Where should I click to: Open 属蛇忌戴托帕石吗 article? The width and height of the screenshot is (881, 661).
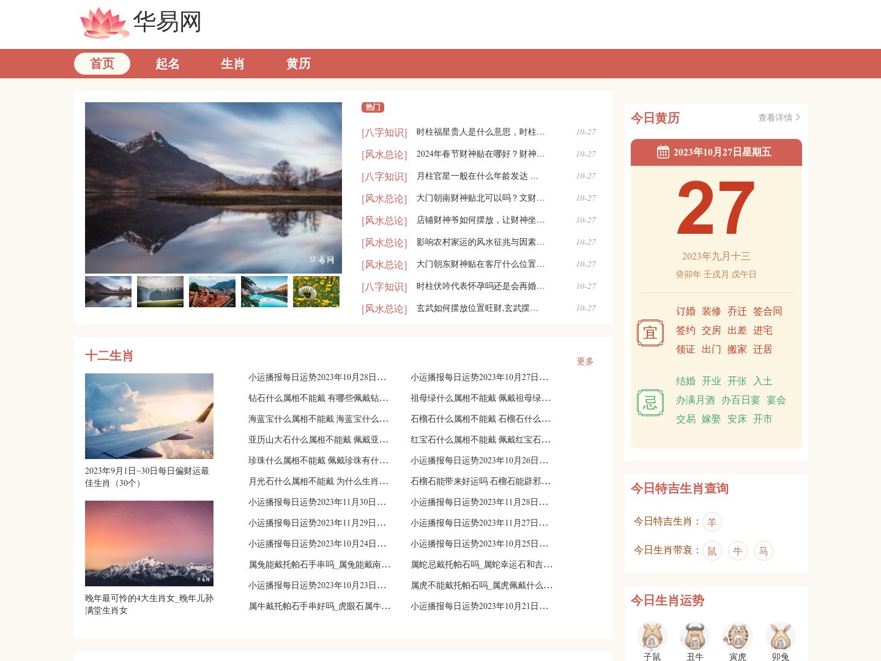[481, 565]
